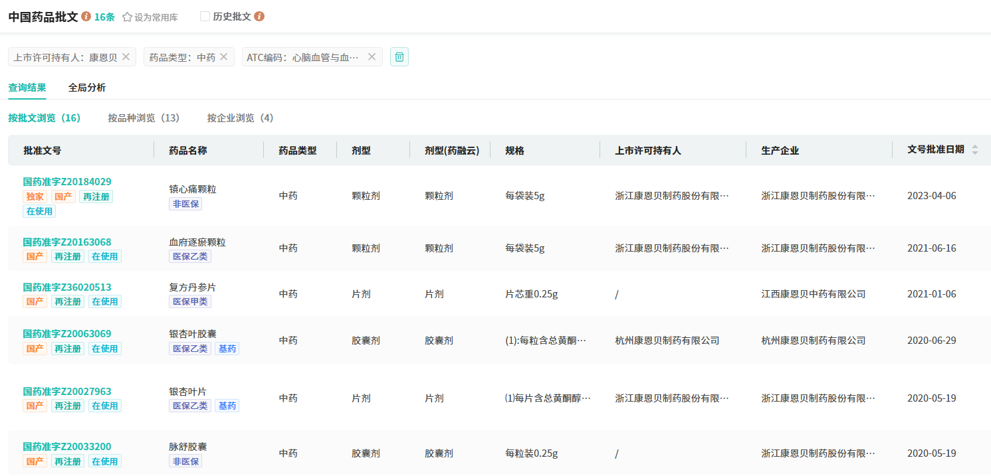Switch to the 全局分析 tab

click(x=87, y=88)
